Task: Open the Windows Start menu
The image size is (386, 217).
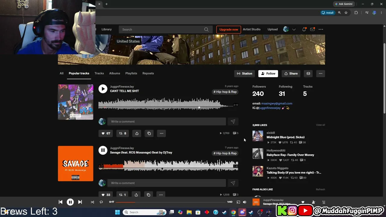Action: click(117, 212)
